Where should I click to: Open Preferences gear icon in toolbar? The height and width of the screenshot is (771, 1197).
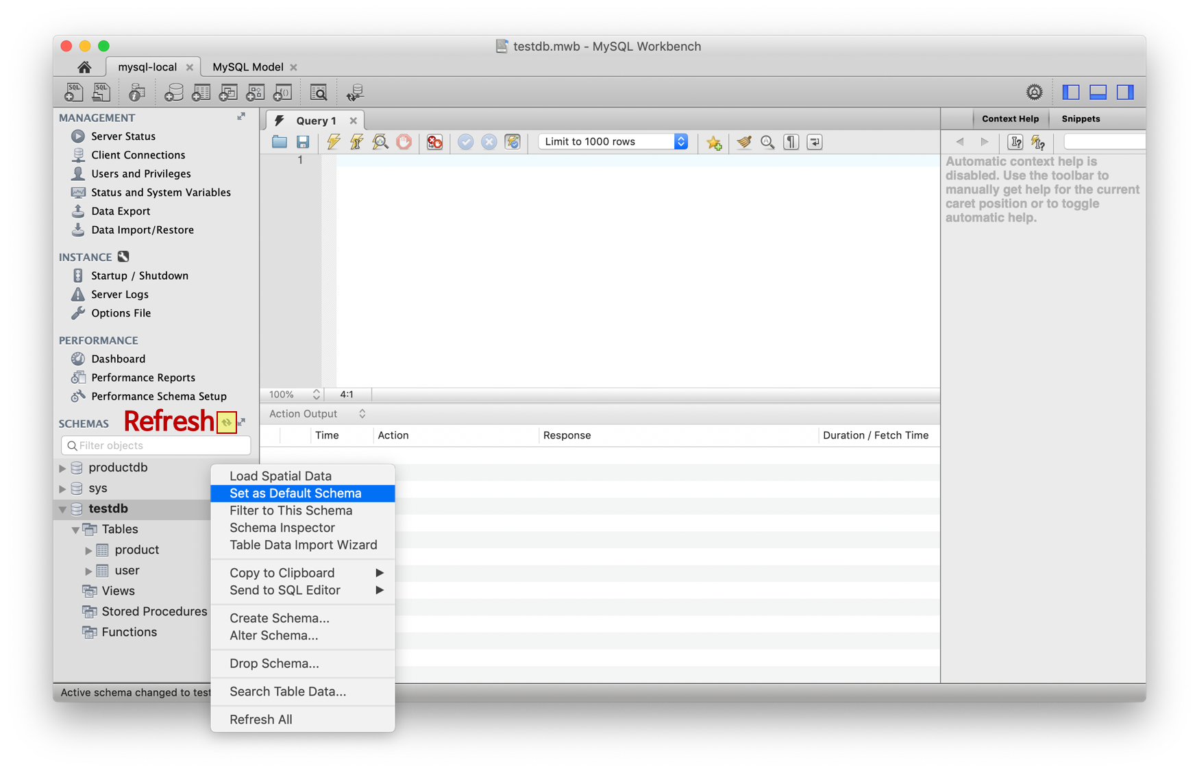tap(1034, 92)
